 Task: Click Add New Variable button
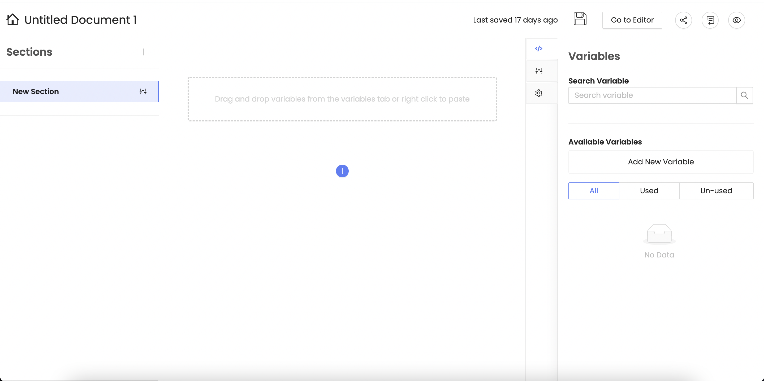(x=661, y=162)
